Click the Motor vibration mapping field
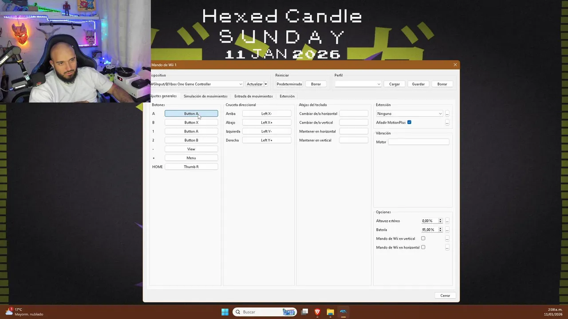The width and height of the screenshot is (568, 319). coord(418,142)
